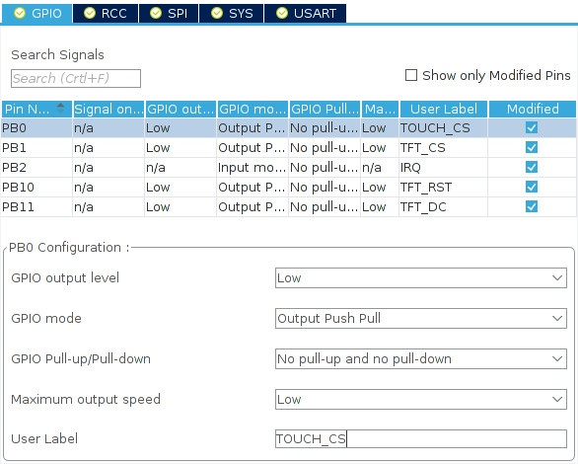578x464 pixels.
Task: Open the GPIO output level dropdown
Action: 420,277
